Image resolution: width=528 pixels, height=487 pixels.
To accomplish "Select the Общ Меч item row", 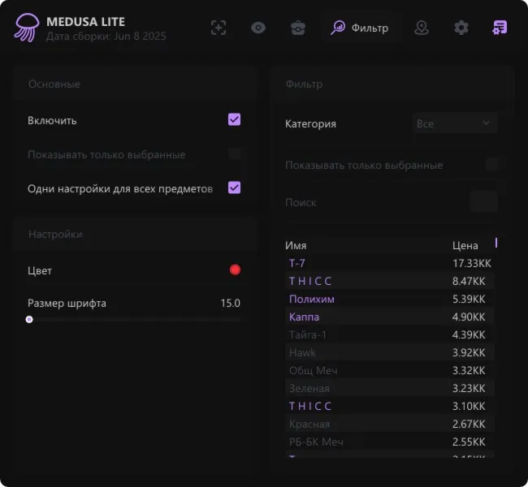I will pyautogui.click(x=390, y=370).
